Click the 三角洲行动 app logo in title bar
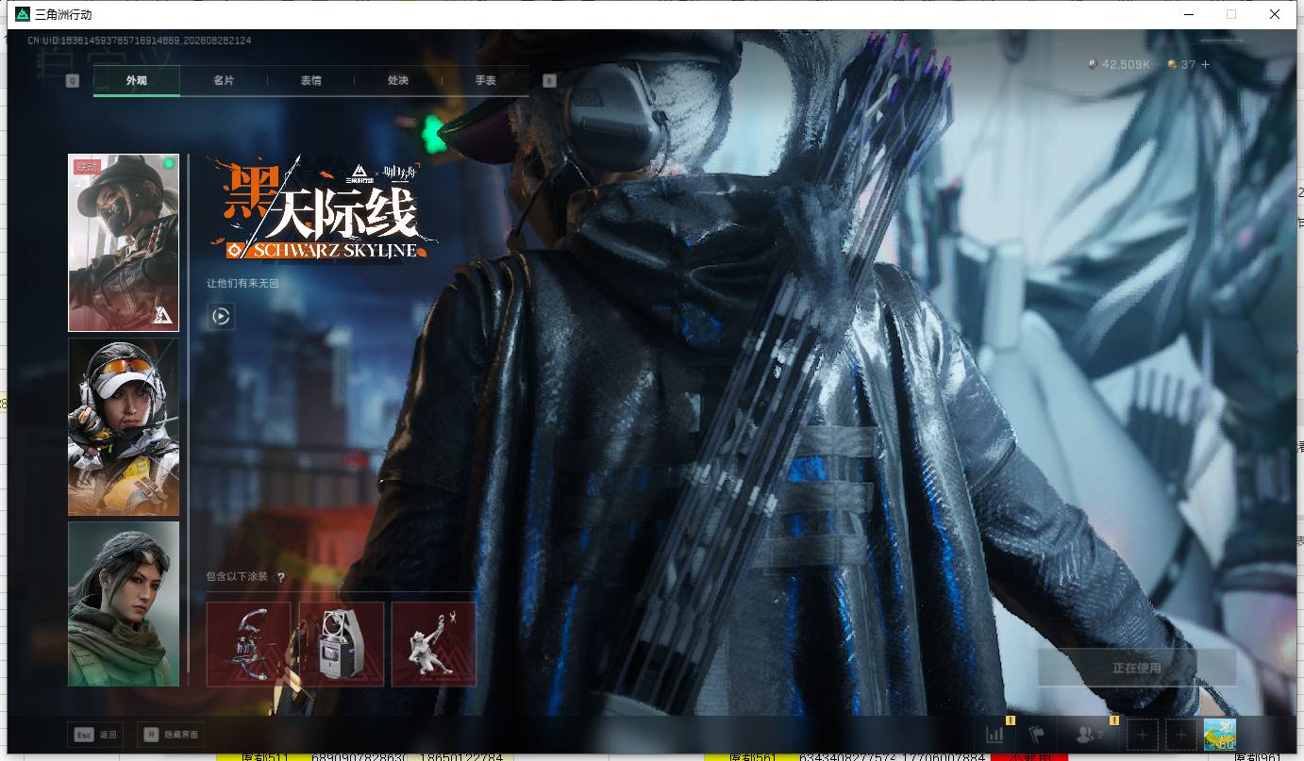The width and height of the screenshot is (1304, 761). coord(23,14)
